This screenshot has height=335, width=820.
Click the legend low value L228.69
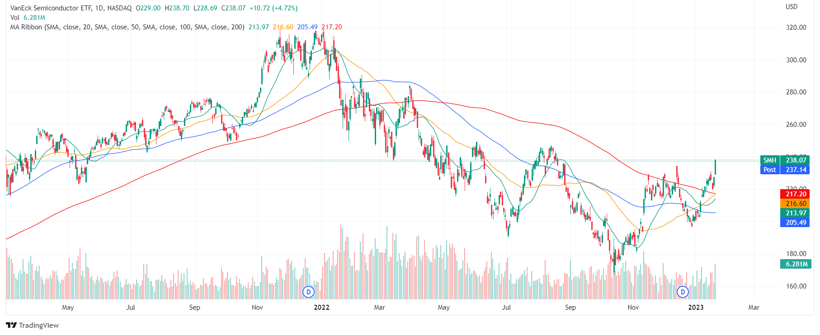coord(205,8)
